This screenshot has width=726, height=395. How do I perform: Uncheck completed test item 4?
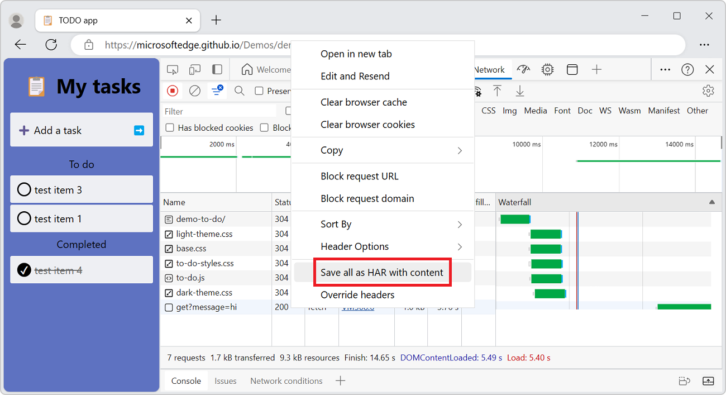click(24, 270)
